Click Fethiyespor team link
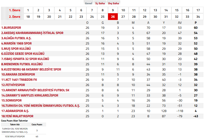This screenshot has width=211, height=138. click(x=13, y=85)
